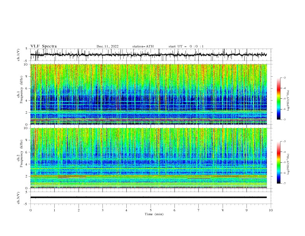Image resolution: width=305 pixels, height=236 pixels.
Task: Click the time axis tick label '9'
Action: click(x=246, y=210)
